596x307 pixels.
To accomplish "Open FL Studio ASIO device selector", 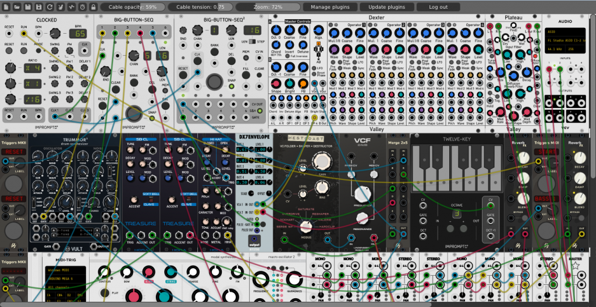I will point(564,40).
